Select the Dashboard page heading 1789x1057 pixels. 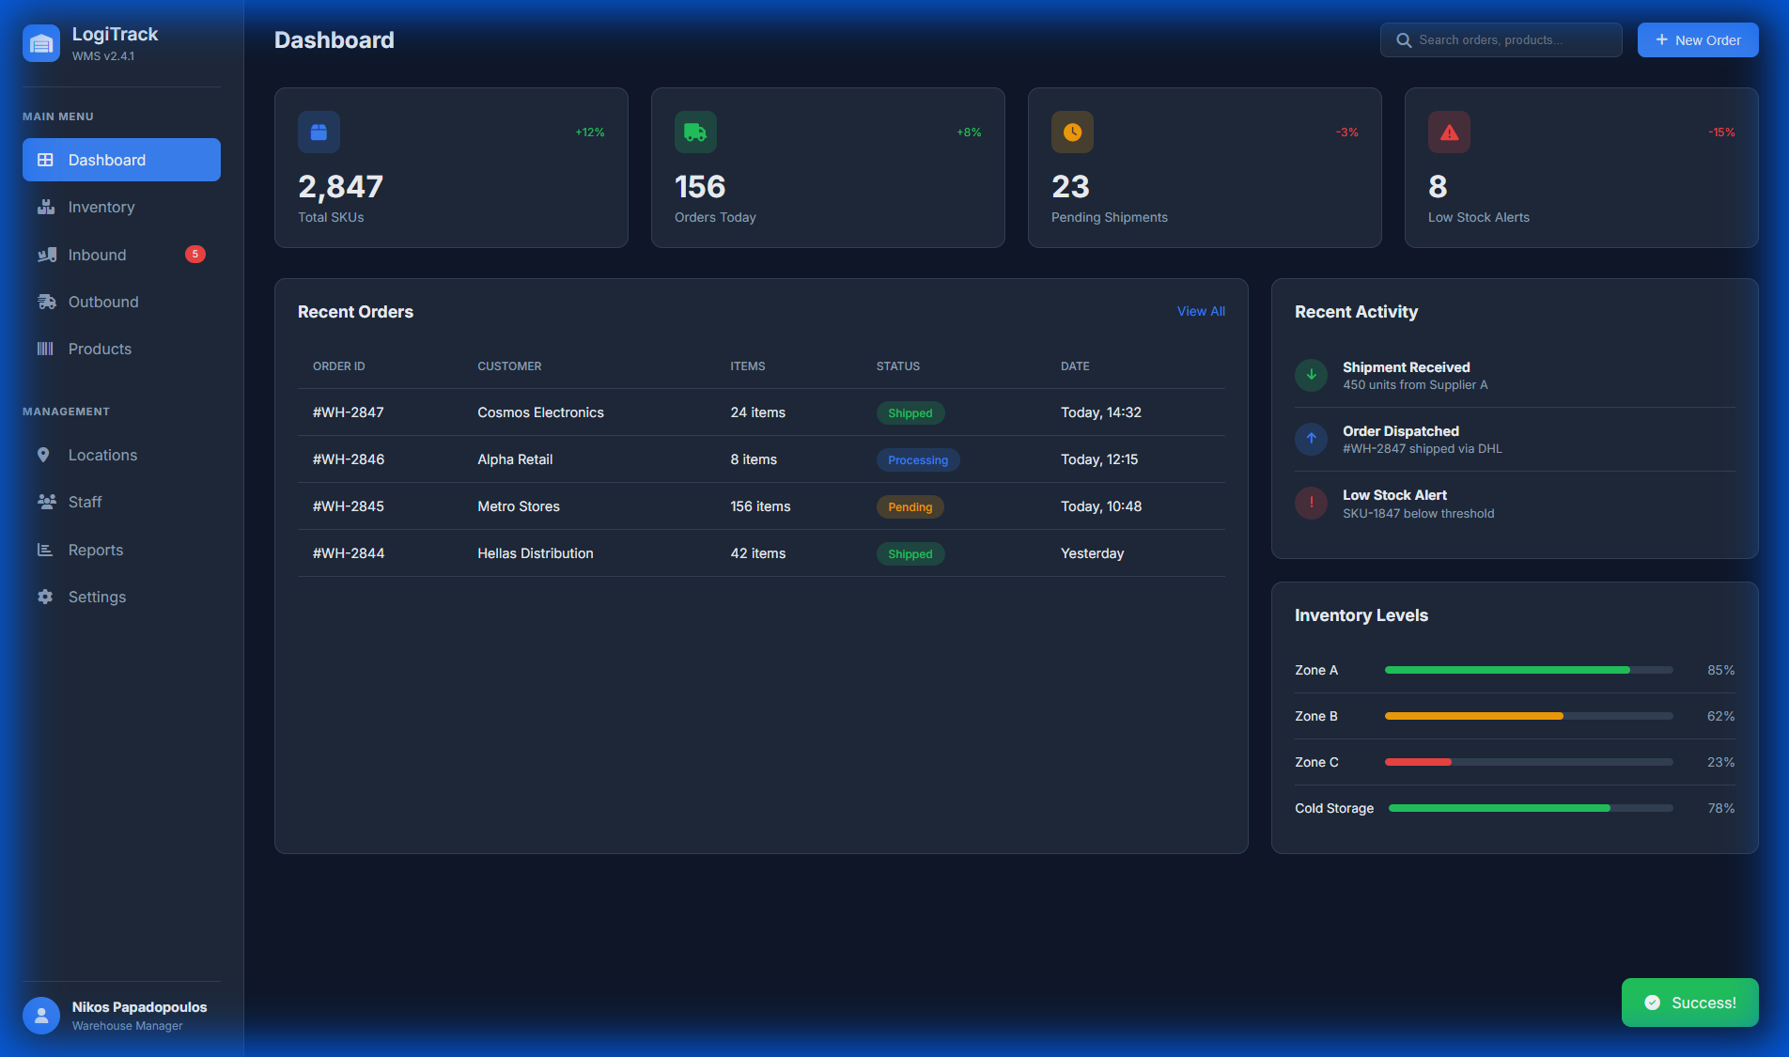point(334,39)
